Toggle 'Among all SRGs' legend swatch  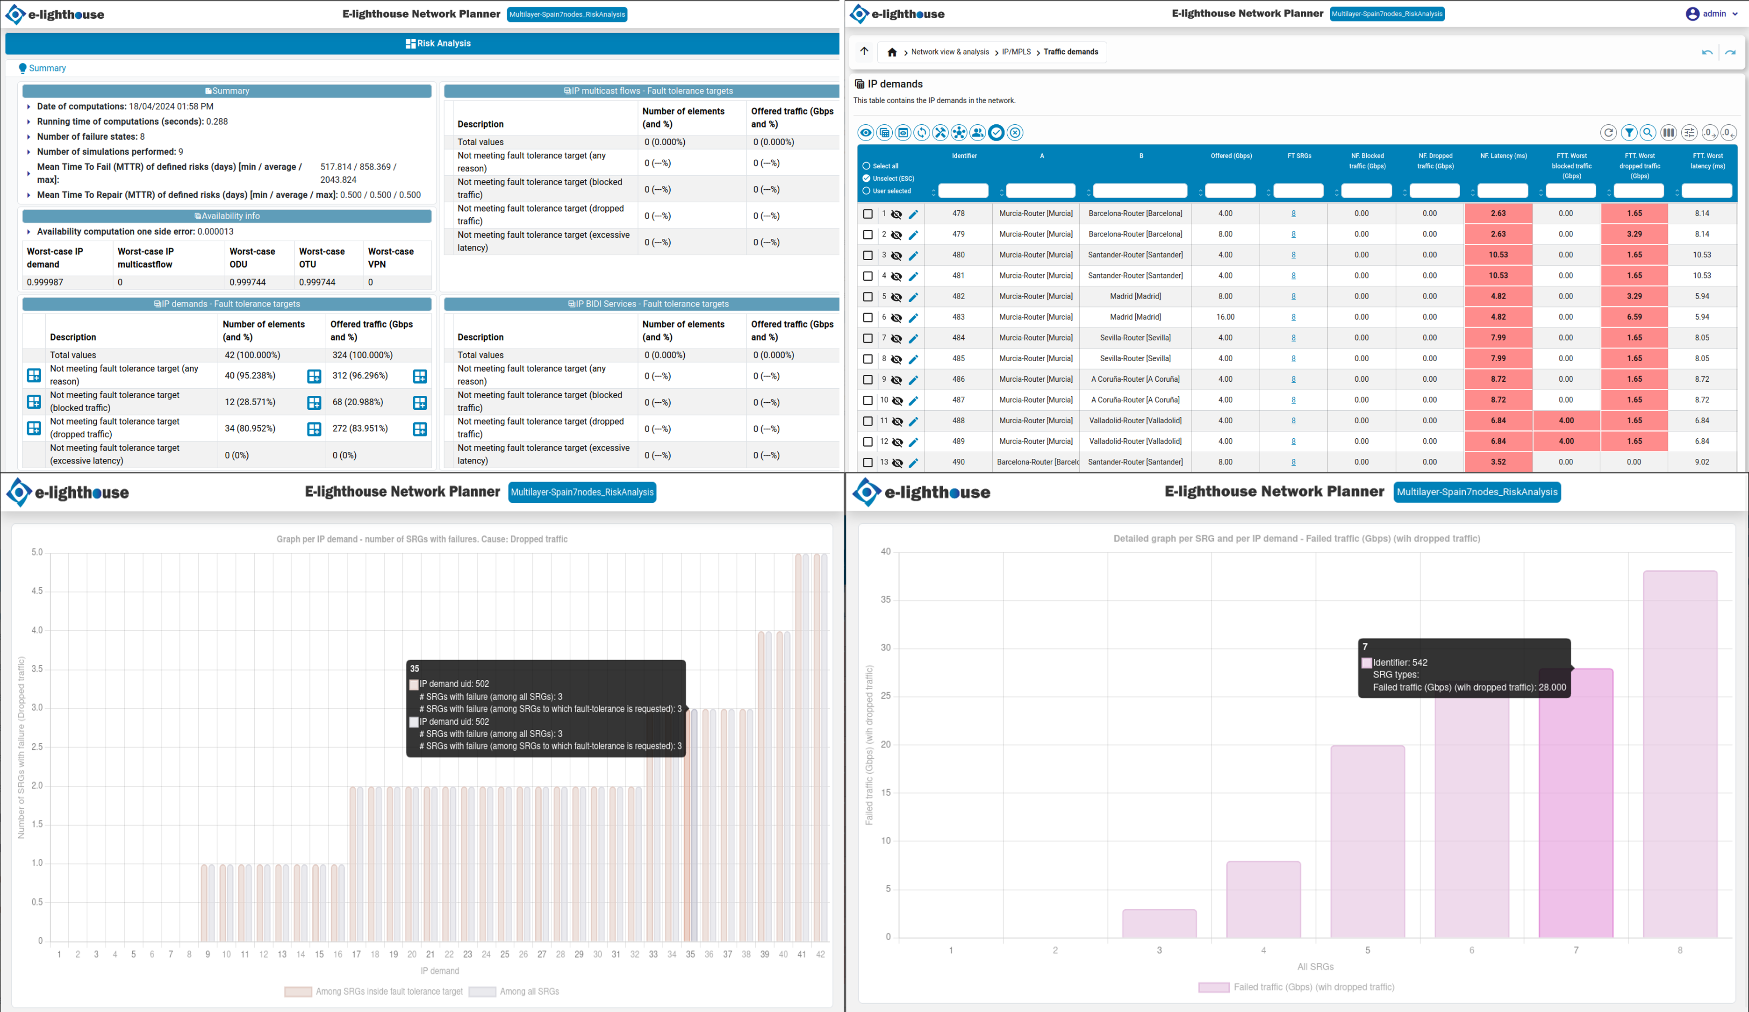click(482, 991)
